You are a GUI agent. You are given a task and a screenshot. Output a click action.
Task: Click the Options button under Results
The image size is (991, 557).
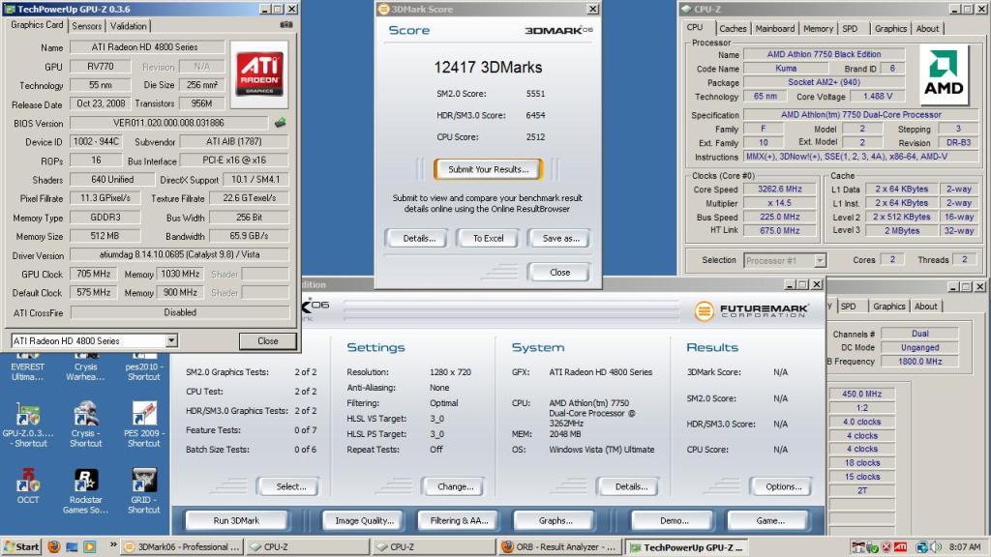coord(783,486)
